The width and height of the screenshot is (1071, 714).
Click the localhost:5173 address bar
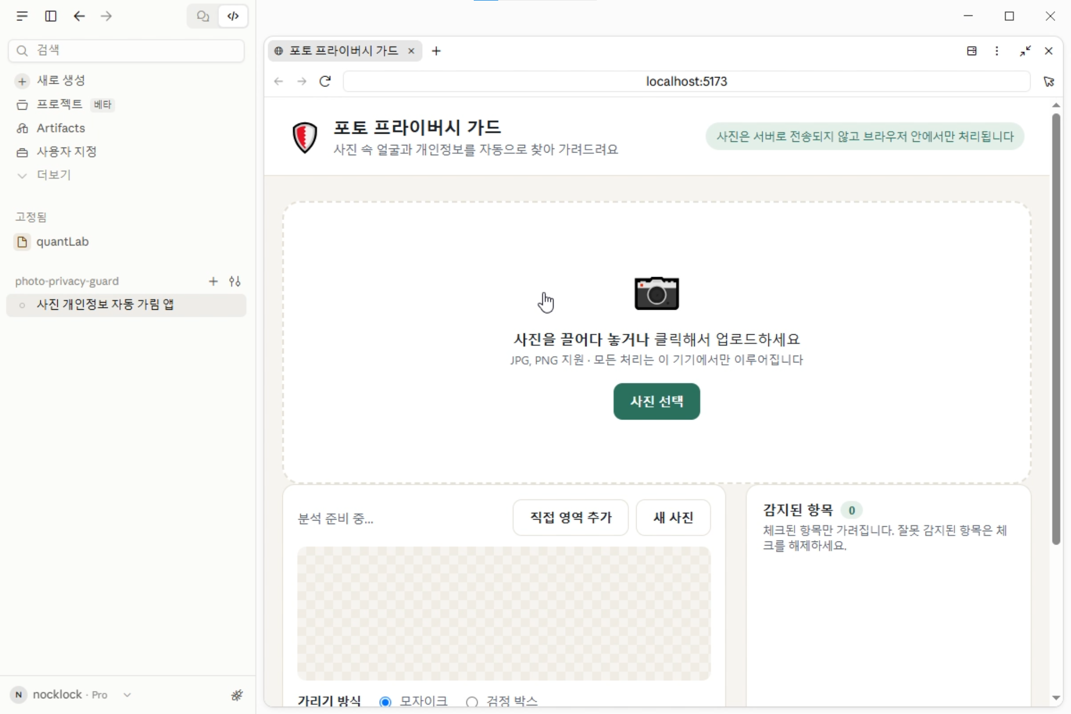(687, 81)
